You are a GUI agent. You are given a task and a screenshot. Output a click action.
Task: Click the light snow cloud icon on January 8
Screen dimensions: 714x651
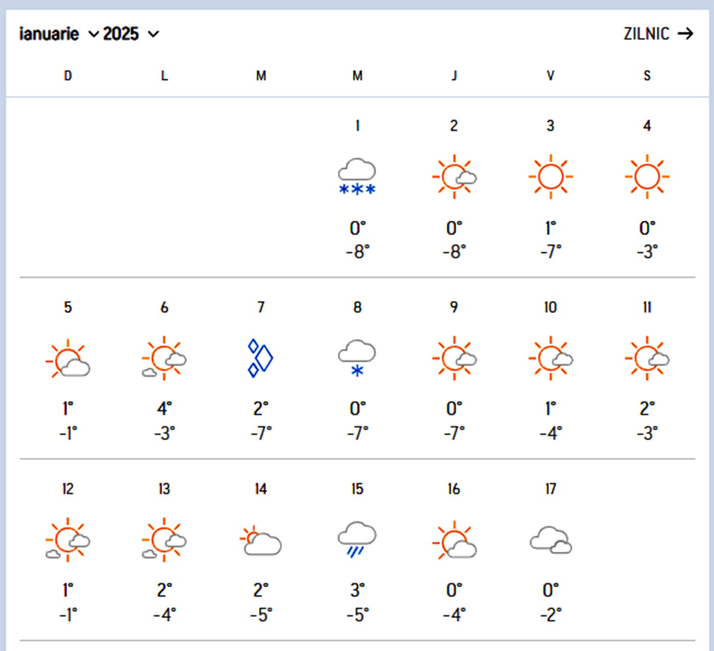(x=357, y=358)
